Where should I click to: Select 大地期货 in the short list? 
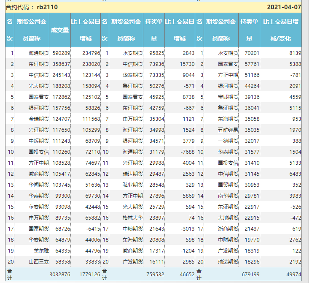click(x=228, y=218)
